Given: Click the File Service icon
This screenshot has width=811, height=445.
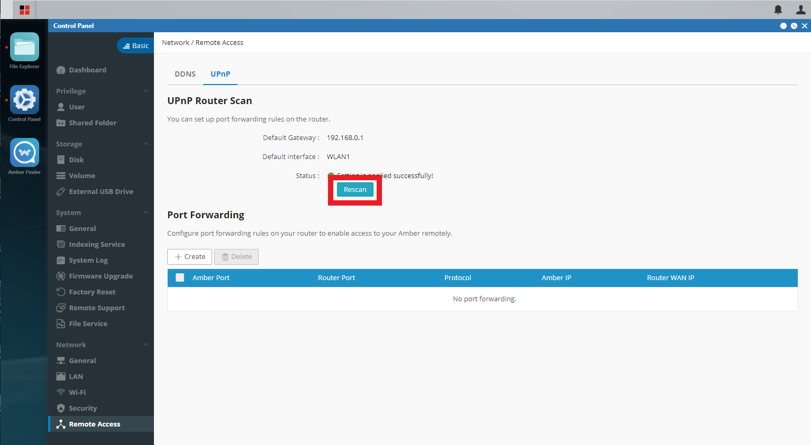Looking at the screenshot, I should 61,323.
